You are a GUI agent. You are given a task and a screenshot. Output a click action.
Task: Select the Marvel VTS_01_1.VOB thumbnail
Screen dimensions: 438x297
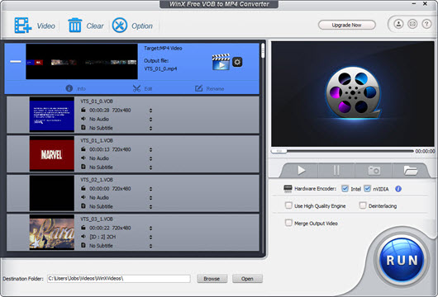tap(52, 153)
